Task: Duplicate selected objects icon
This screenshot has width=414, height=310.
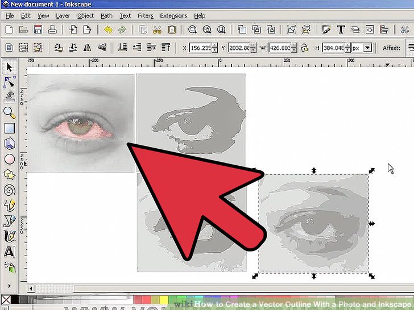Action: click(242, 30)
